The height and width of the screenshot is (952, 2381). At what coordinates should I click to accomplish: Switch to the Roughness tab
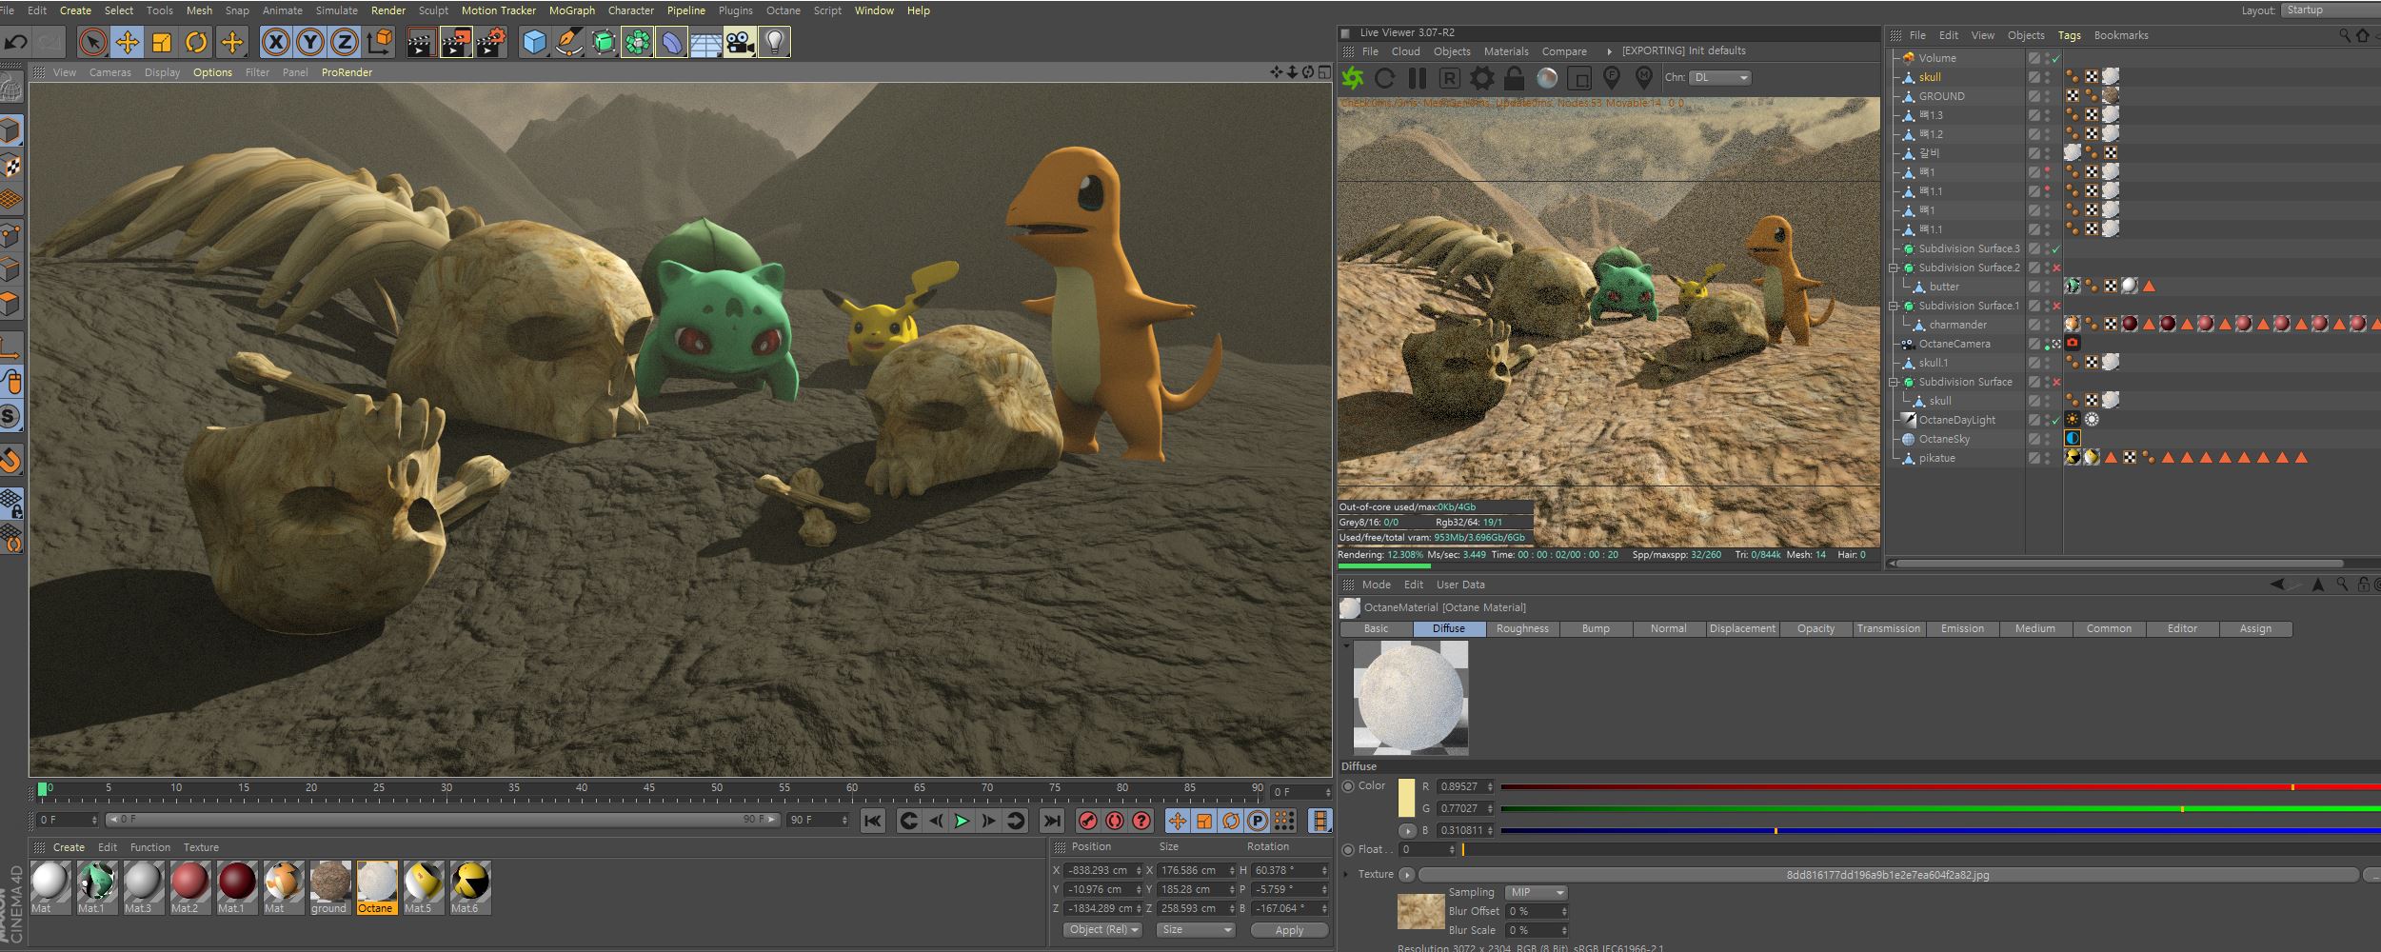pos(1522,629)
